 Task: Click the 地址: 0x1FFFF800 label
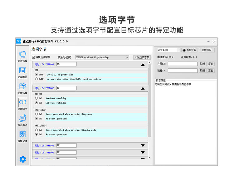point(44,65)
